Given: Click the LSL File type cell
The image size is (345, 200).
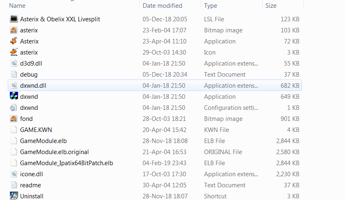Looking at the screenshot, I should pos(214,19).
